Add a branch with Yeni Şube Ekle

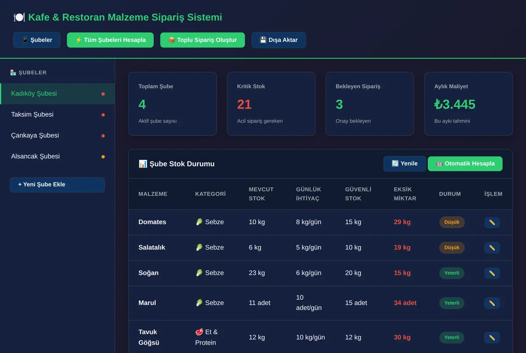tap(57, 185)
